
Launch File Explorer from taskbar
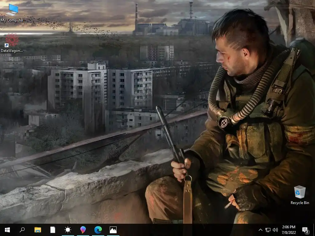pyautogui.click(x=38, y=230)
